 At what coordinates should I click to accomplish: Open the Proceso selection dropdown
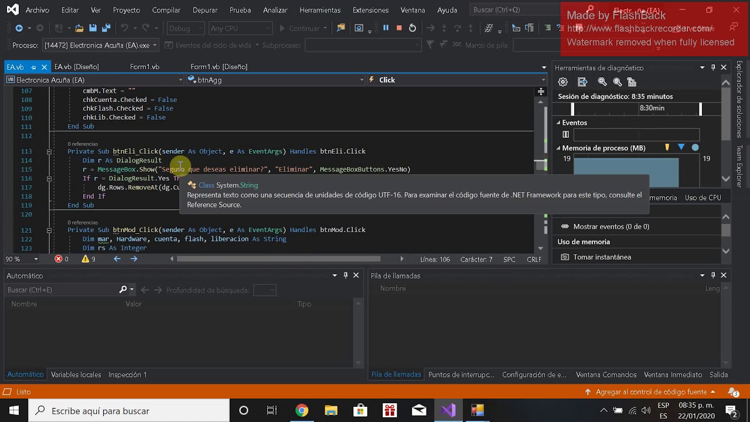point(101,45)
